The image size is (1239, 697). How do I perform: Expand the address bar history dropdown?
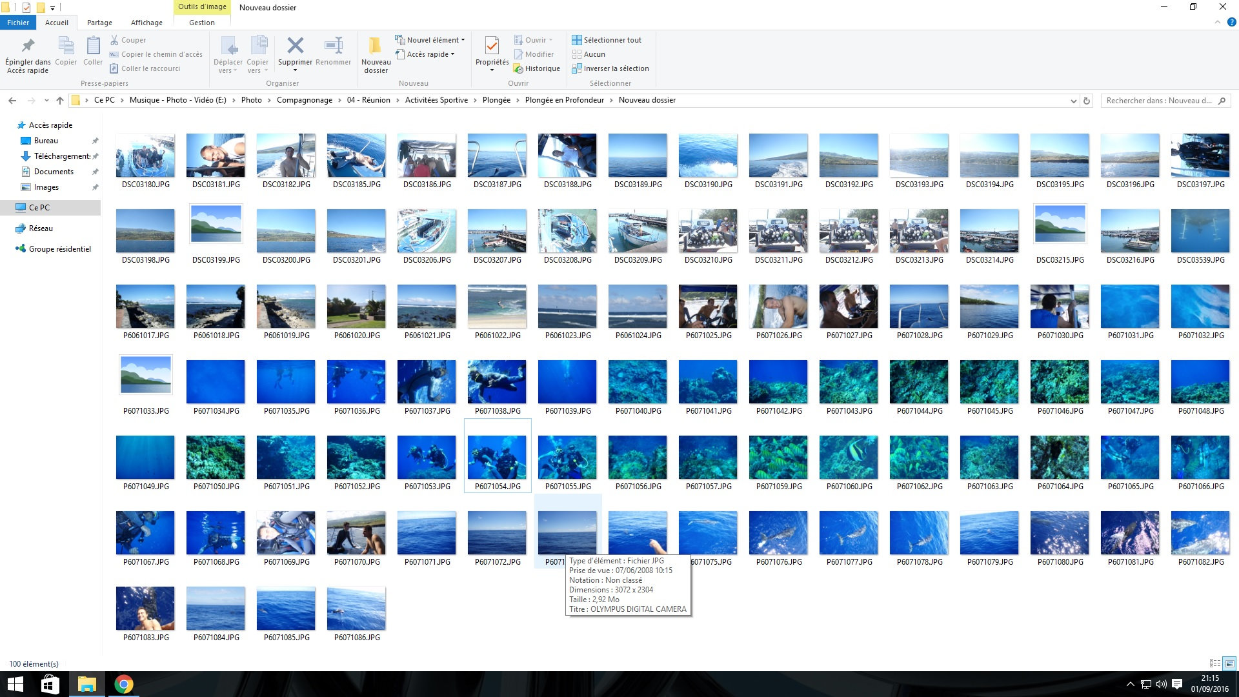[x=1073, y=101]
